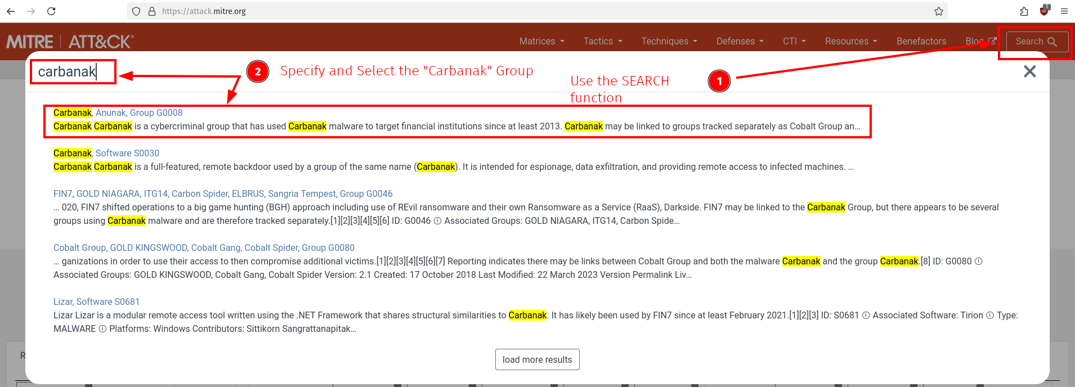Reload the page with refresh icon
The width and height of the screenshot is (1075, 387).
[x=51, y=11]
